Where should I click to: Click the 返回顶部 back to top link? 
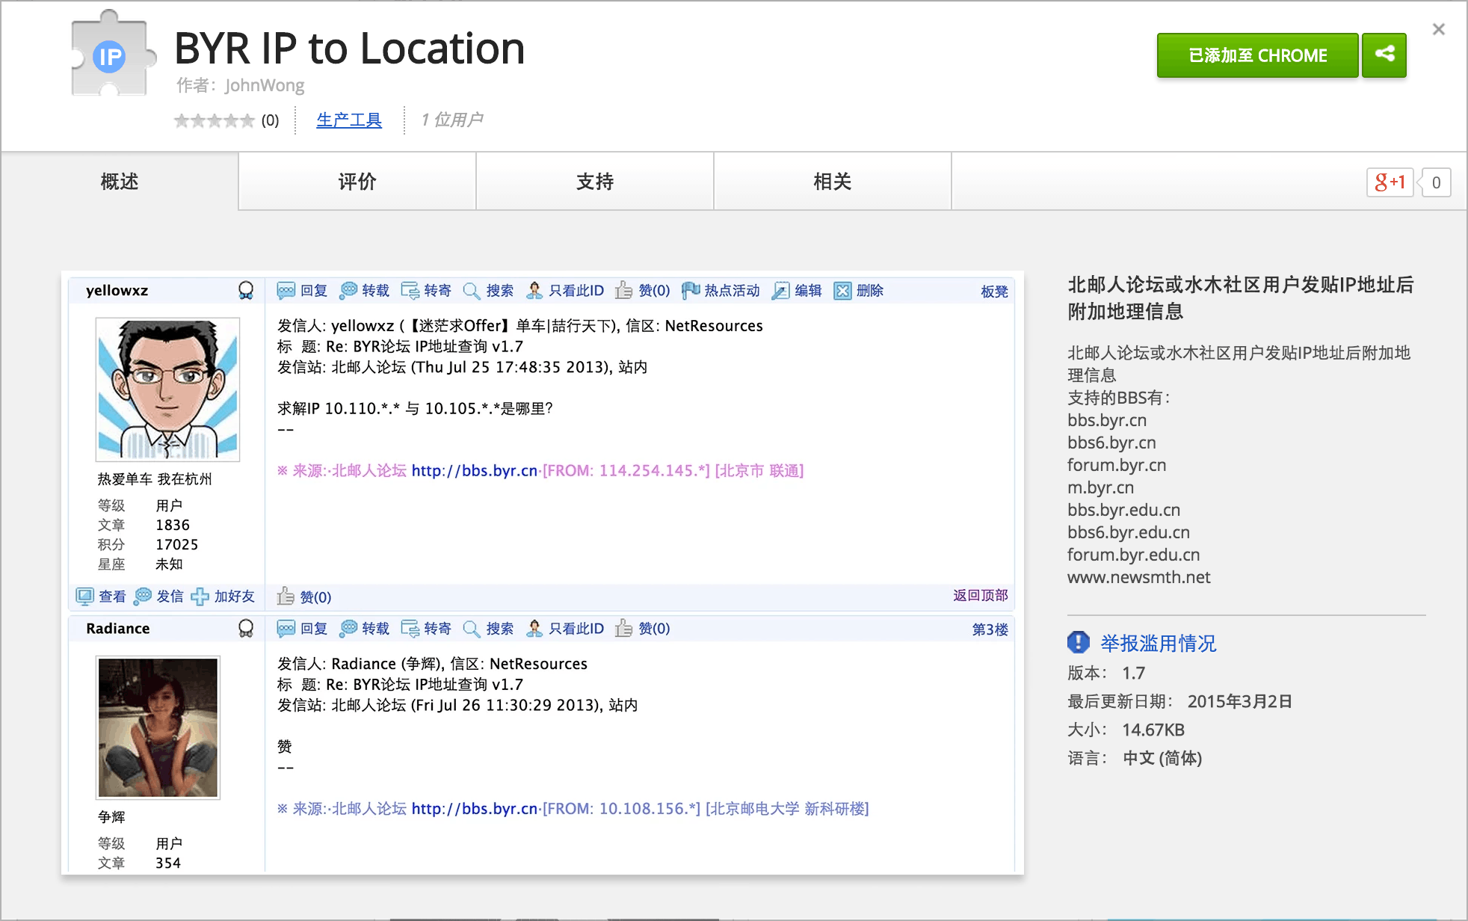tap(980, 595)
